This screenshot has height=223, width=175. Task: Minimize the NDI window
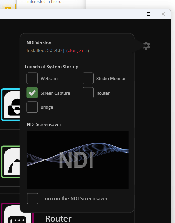coord(134,14)
